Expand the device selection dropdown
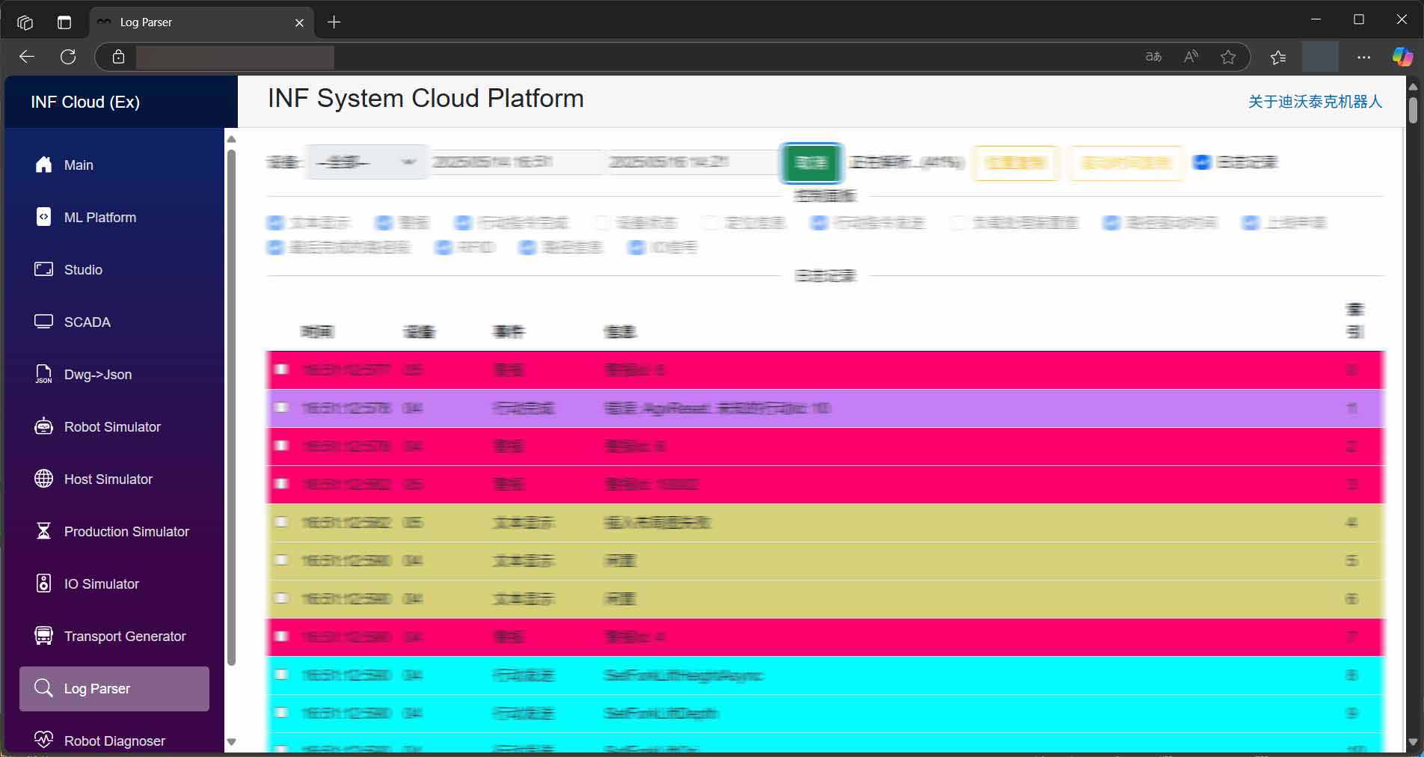Viewport: 1424px width, 757px height. [366, 162]
